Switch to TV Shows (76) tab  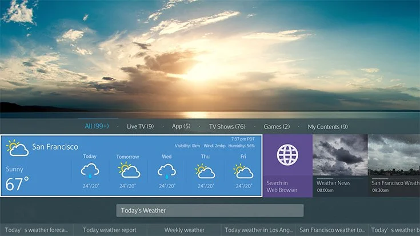click(x=227, y=126)
